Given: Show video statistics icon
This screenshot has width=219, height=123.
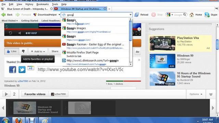Looking at the screenshot, I should [138, 52].
